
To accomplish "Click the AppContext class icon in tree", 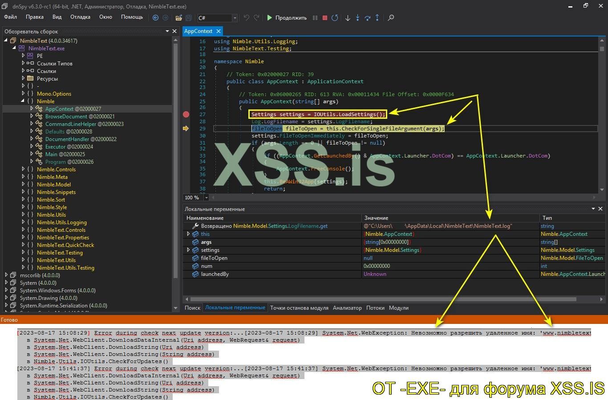I will [39, 109].
